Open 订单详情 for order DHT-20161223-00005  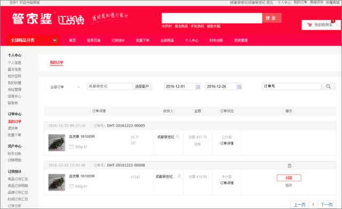click(x=227, y=143)
